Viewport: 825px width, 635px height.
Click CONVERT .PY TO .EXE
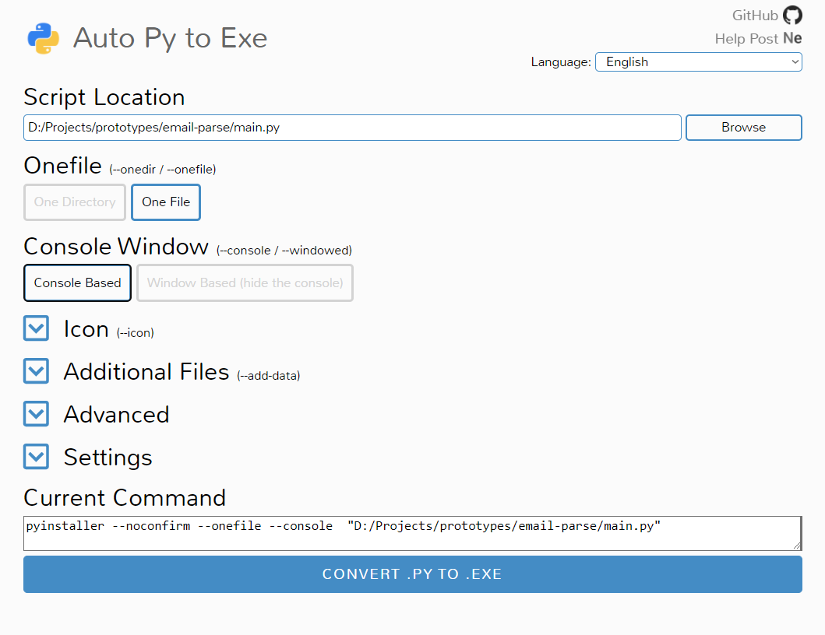413,574
